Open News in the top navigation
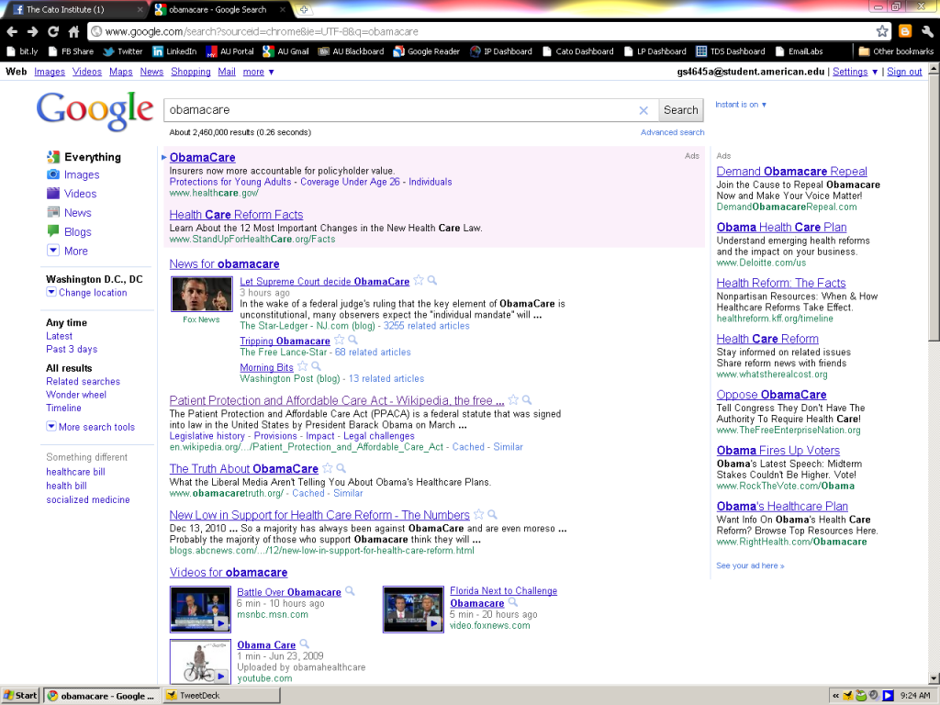Screen dimensions: 940x705 tap(151, 72)
